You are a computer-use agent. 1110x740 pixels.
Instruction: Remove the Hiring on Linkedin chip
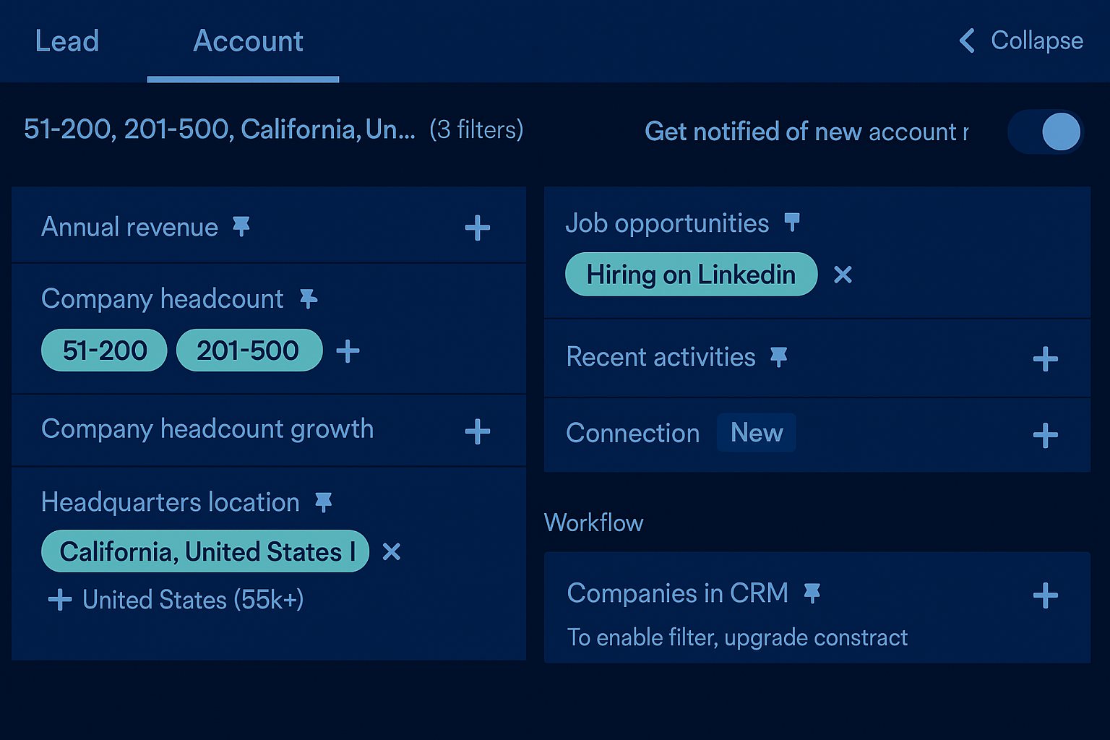coord(843,275)
